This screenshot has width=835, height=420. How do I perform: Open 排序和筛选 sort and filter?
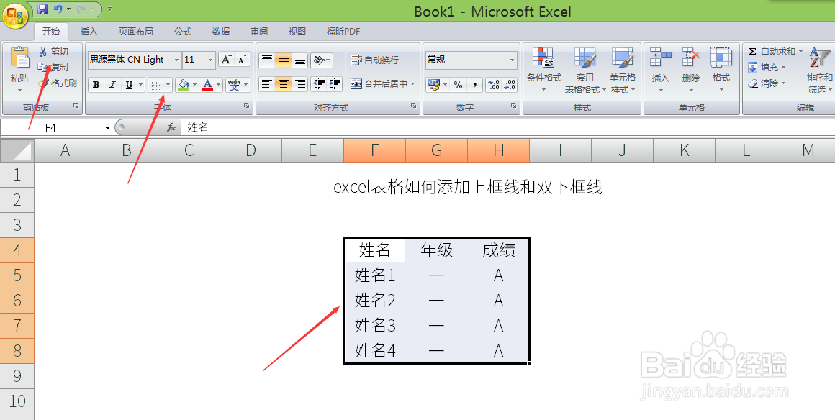[x=819, y=70]
